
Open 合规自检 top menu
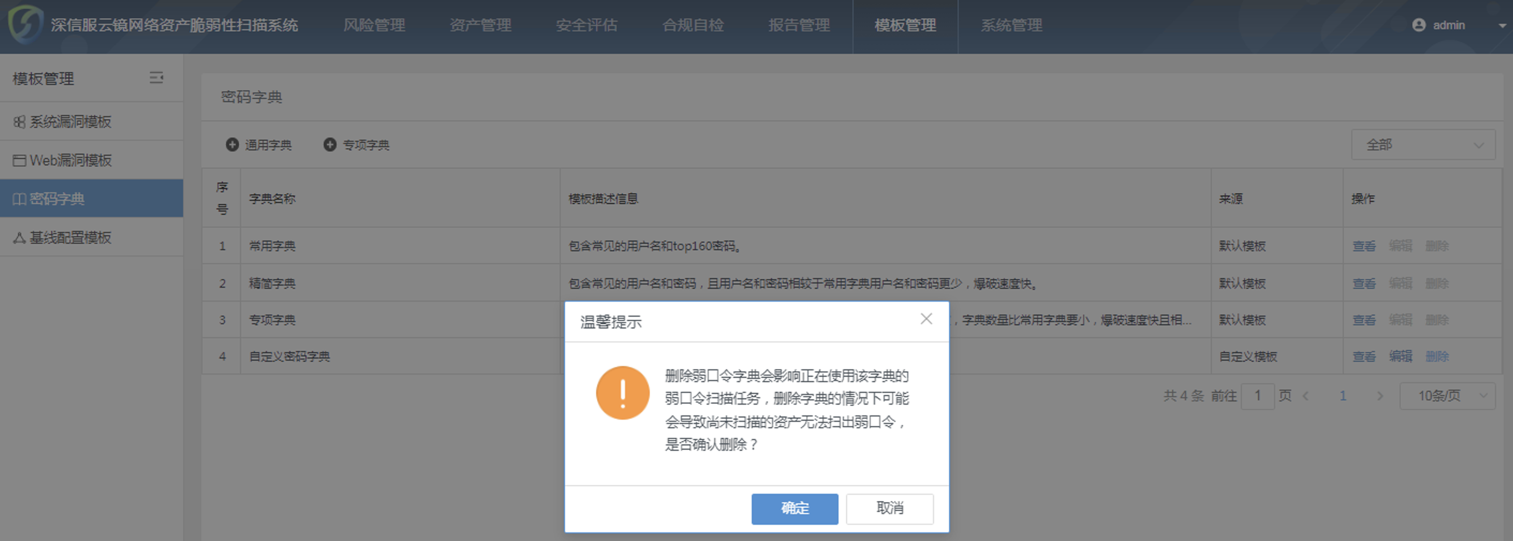tap(693, 25)
